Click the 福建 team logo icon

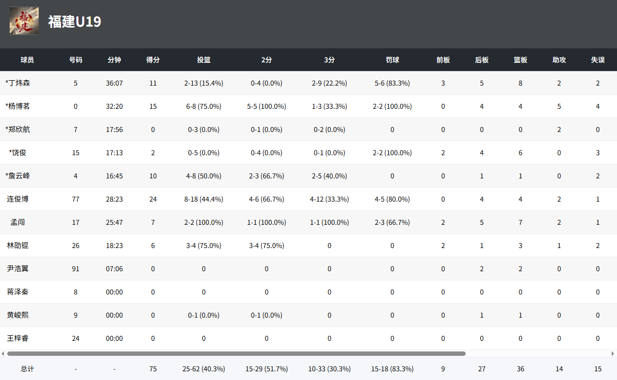[x=24, y=21]
